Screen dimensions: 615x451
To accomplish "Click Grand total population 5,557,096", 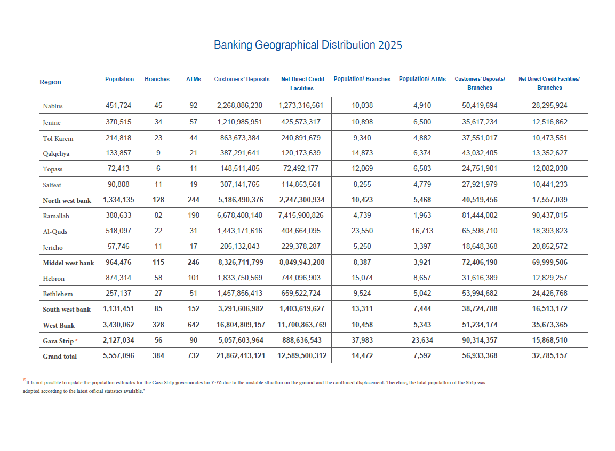I will click(118, 355).
